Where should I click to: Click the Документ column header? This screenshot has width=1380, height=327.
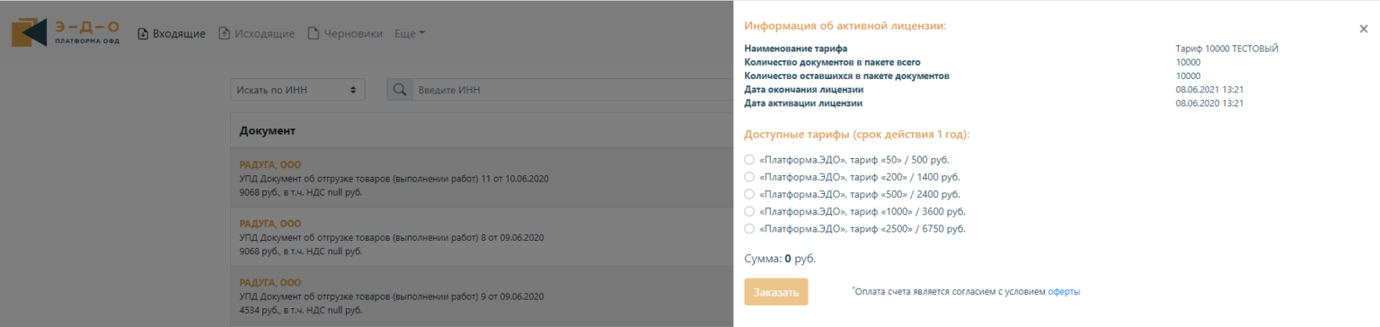point(268,131)
